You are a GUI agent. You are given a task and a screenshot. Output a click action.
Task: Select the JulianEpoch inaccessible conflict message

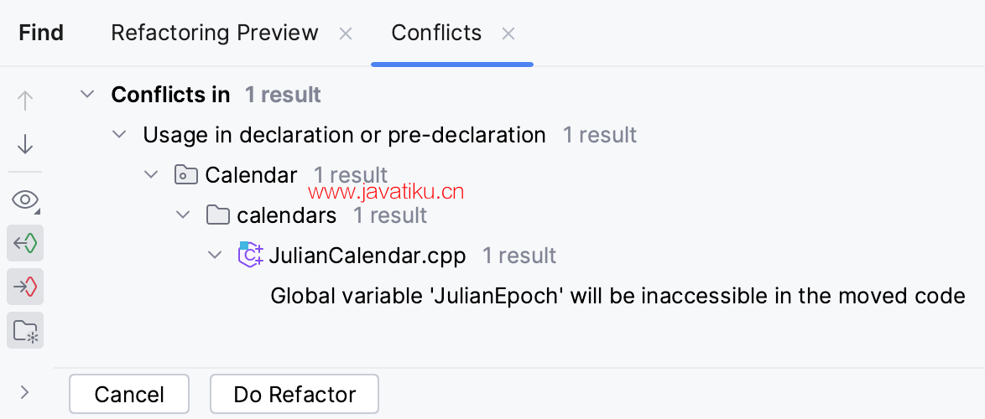[x=618, y=296]
